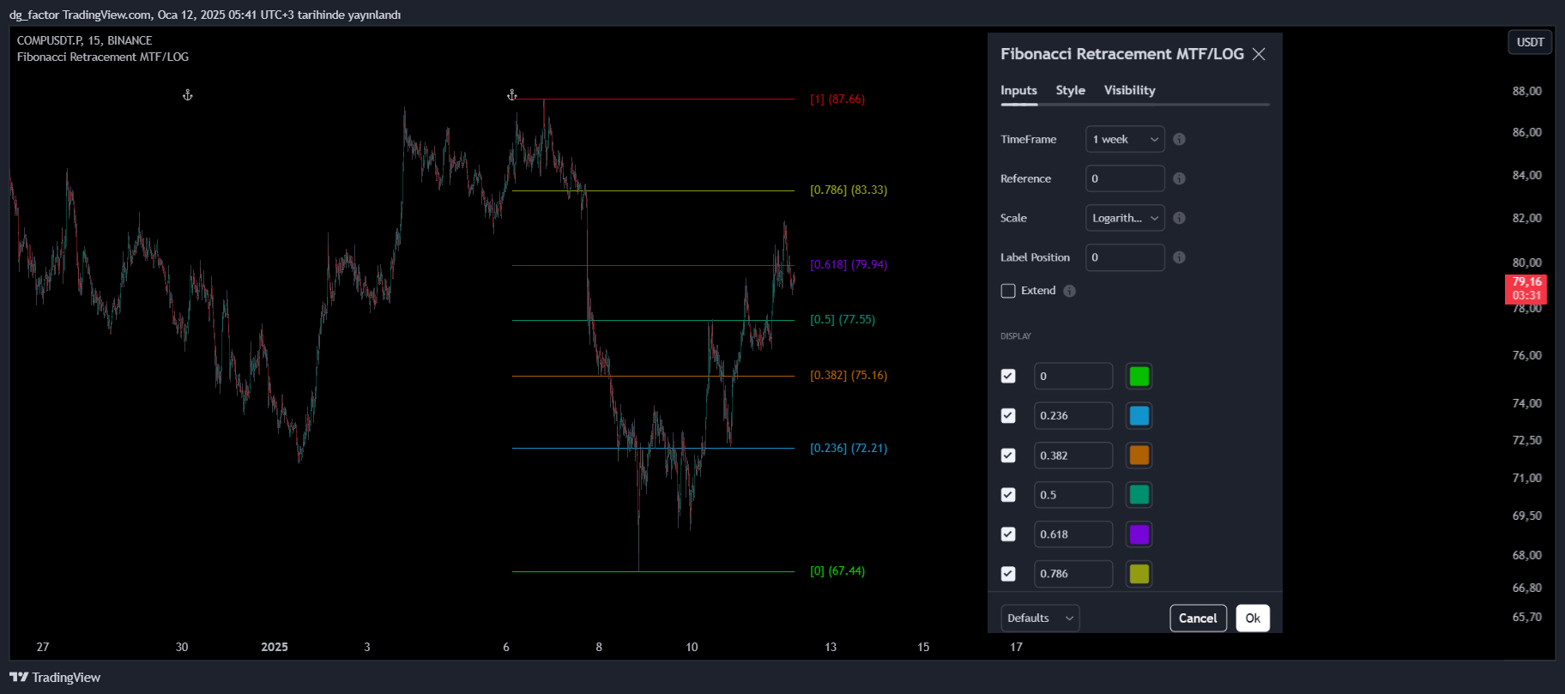Click the Label Position input field
This screenshot has height=694, width=1565.
[1125, 257]
